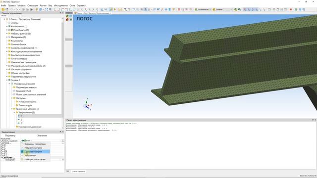
Task: Open the Файл menu
Action: (x=3, y=5)
